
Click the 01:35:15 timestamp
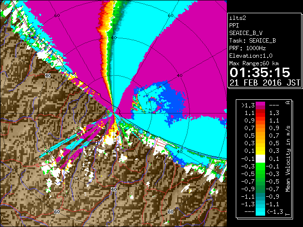point(260,72)
